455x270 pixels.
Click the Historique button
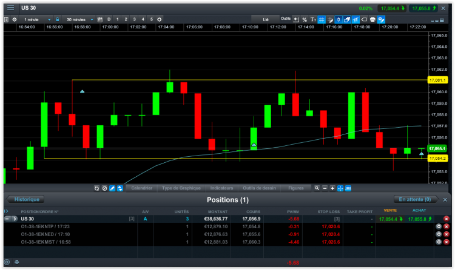tap(26, 199)
